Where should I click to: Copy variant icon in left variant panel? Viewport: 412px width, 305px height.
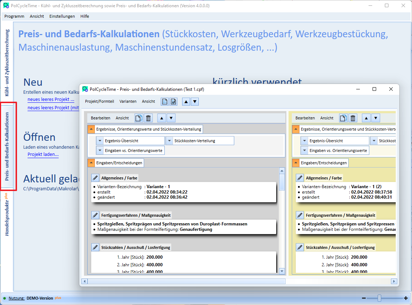[x=139, y=118]
